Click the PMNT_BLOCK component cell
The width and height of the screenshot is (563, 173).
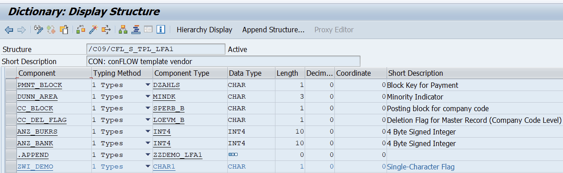click(54, 85)
